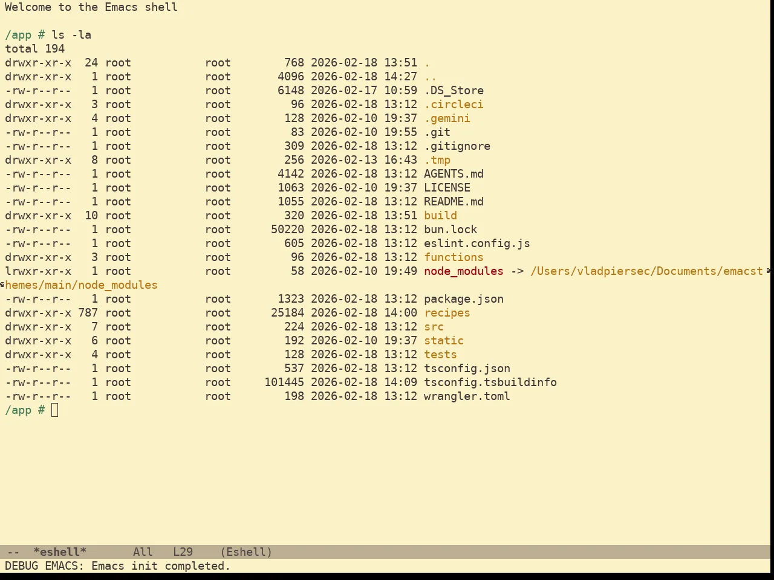Click the .DS_Store file name

point(454,91)
